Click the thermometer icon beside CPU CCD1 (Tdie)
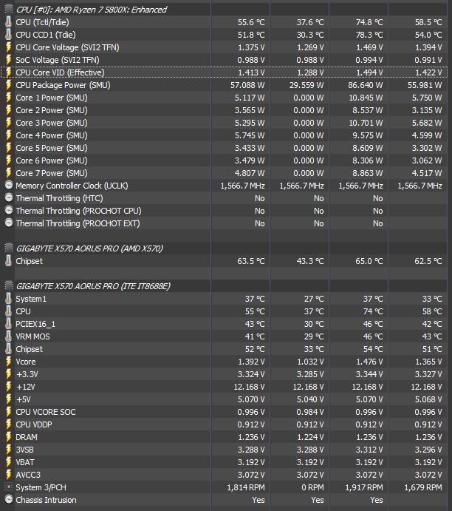Viewport: 452px width, 511px height. (x=8, y=35)
